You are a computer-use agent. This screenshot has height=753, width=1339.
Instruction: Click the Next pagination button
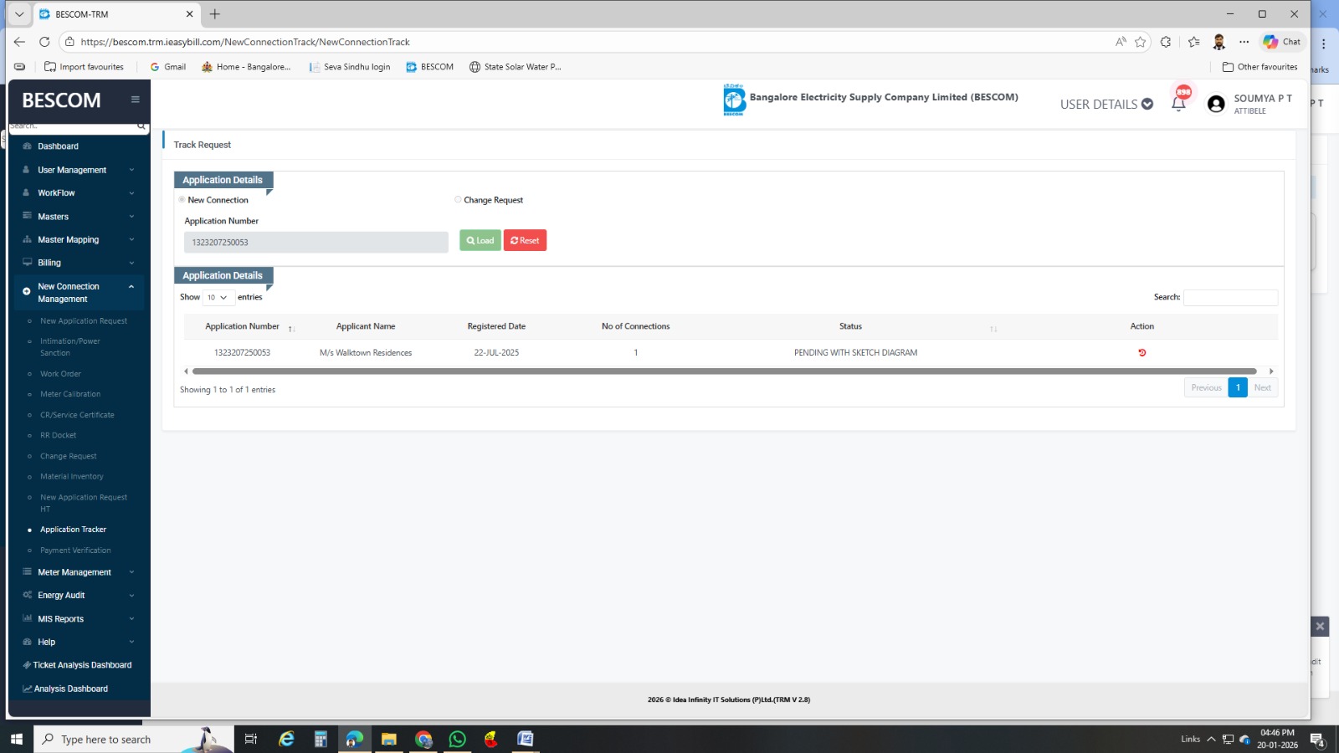[x=1263, y=387]
